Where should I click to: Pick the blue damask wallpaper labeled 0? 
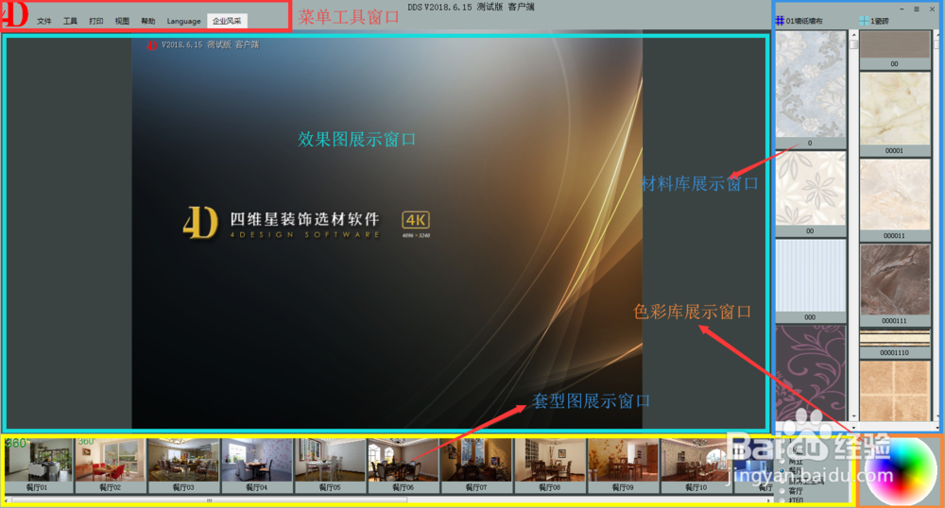point(811,90)
